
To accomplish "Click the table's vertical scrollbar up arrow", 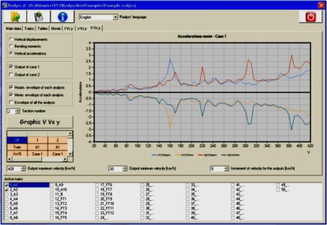I will pos(70,133).
